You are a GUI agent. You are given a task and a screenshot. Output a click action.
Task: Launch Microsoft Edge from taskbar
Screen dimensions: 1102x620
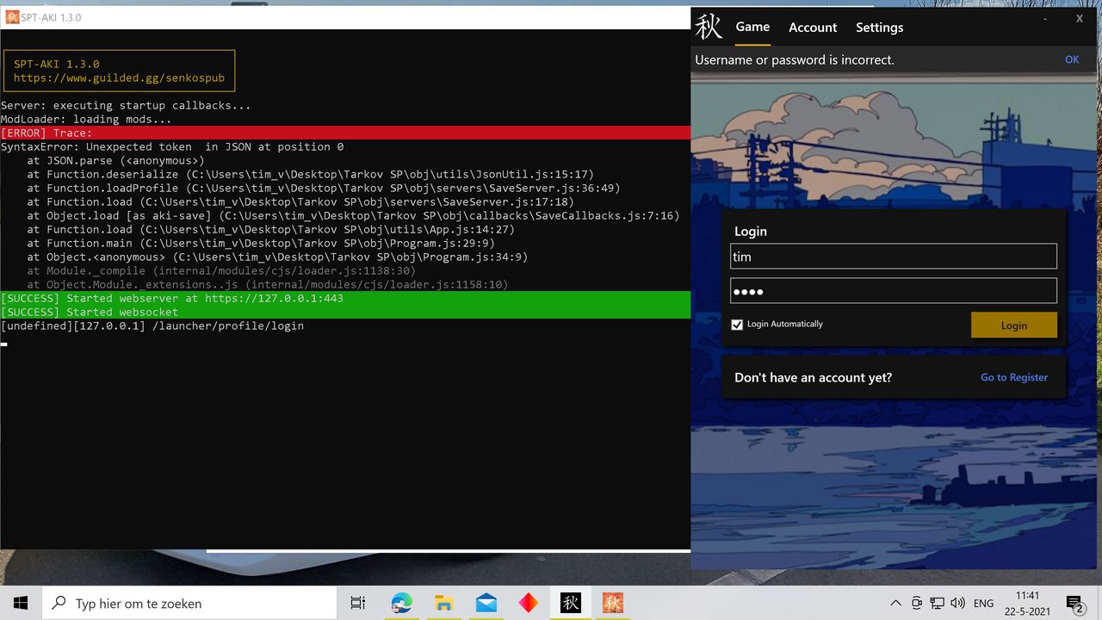pyautogui.click(x=402, y=604)
